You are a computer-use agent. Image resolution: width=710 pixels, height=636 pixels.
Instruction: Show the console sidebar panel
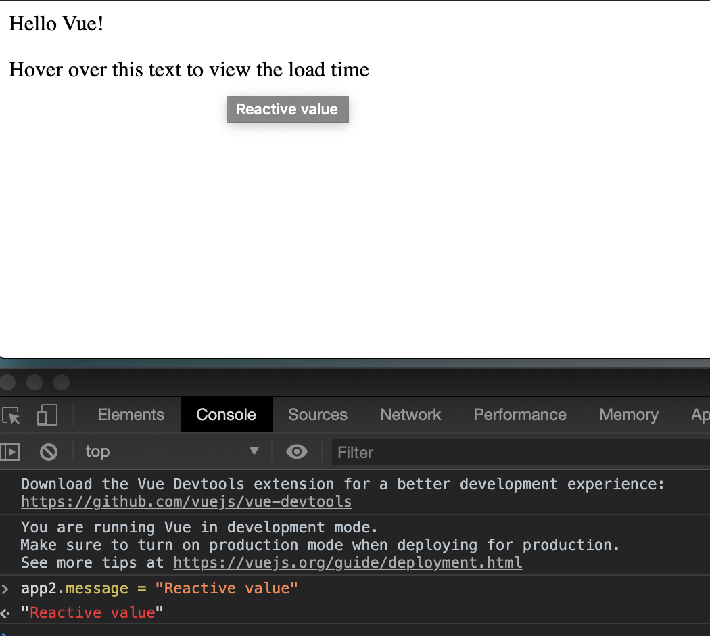[x=10, y=451]
